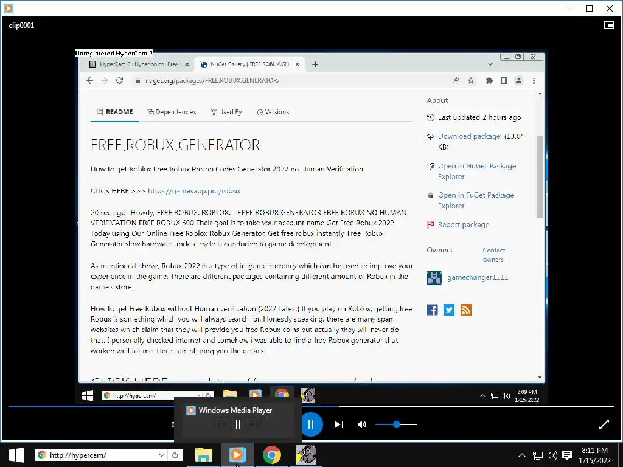623x467 pixels.
Task: Click the Windows Media Player preview title
Action: pos(235,410)
